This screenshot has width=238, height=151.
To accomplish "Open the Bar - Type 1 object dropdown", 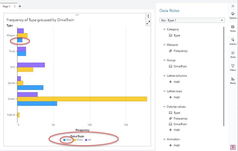I will [192, 20].
